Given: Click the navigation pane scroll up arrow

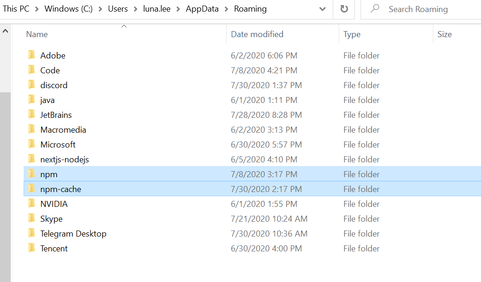Looking at the screenshot, I should tap(5, 32).
